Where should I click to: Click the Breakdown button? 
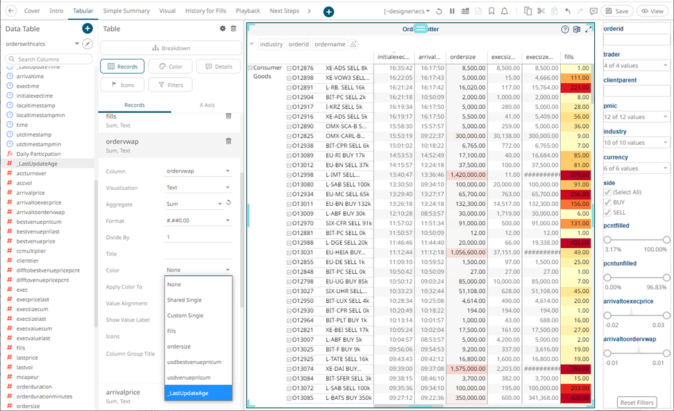tap(171, 48)
